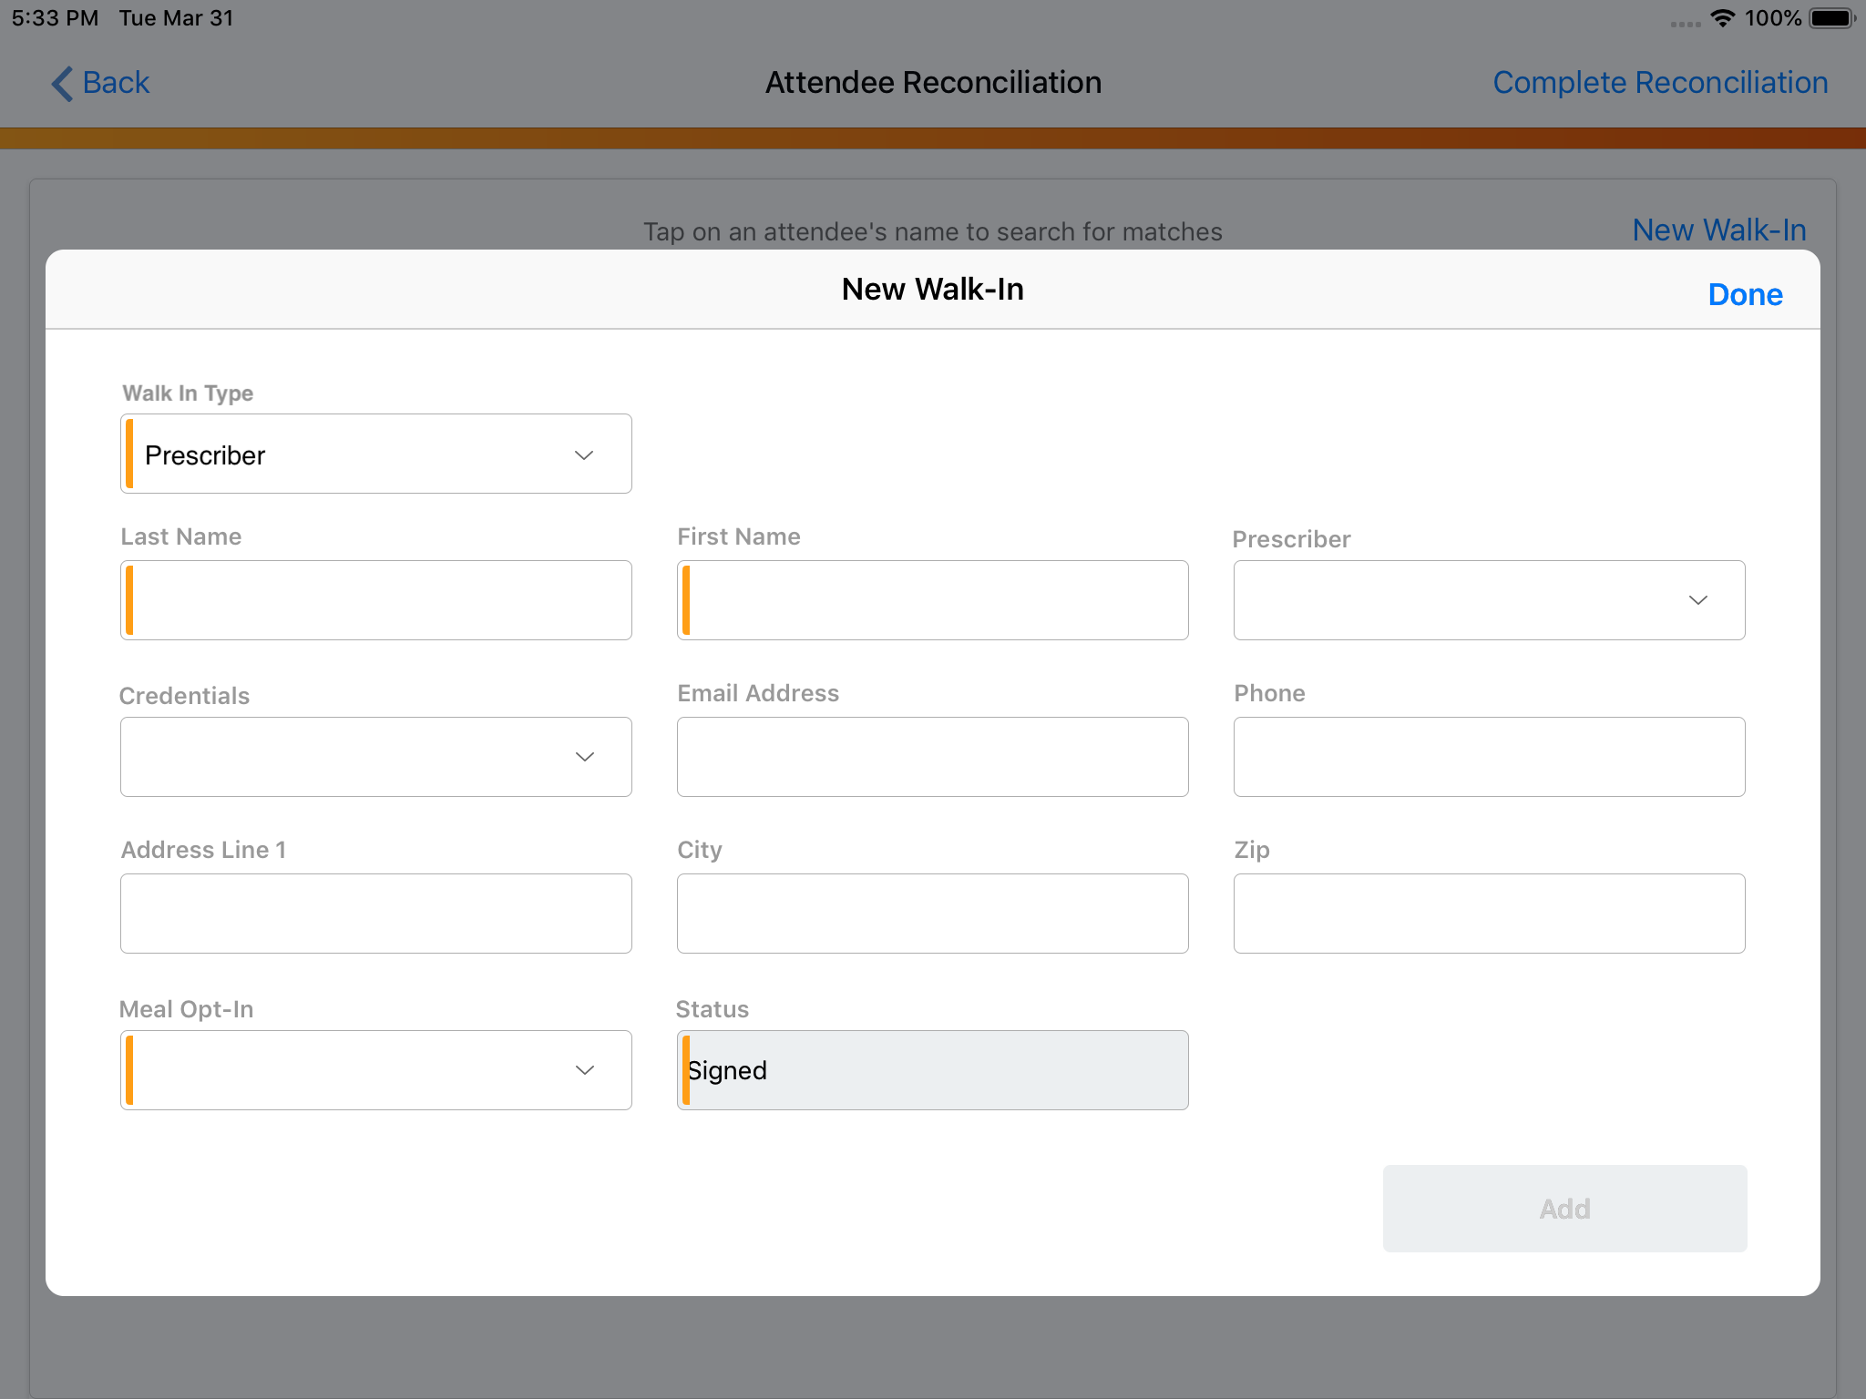Open the Credentials dropdown
Viewport: 1866px width, 1399px height.
coord(375,757)
